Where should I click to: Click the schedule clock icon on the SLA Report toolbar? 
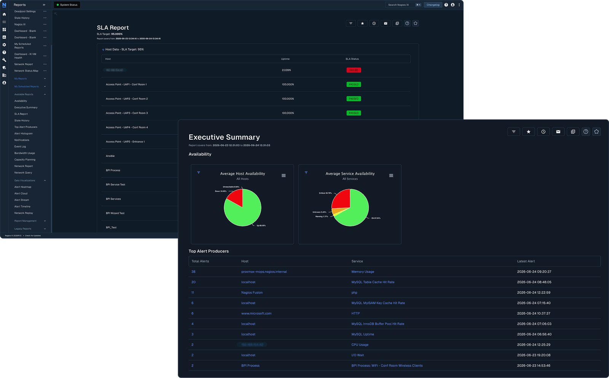(374, 23)
